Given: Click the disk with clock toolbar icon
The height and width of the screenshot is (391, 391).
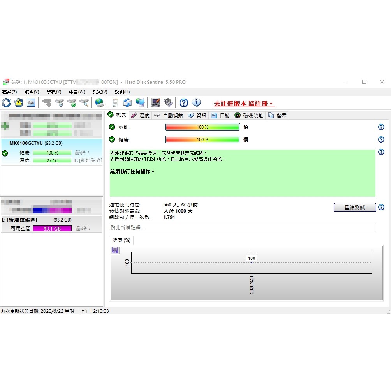Looking at the screenshot, I should pyautogui.click(x=59, y=103).
